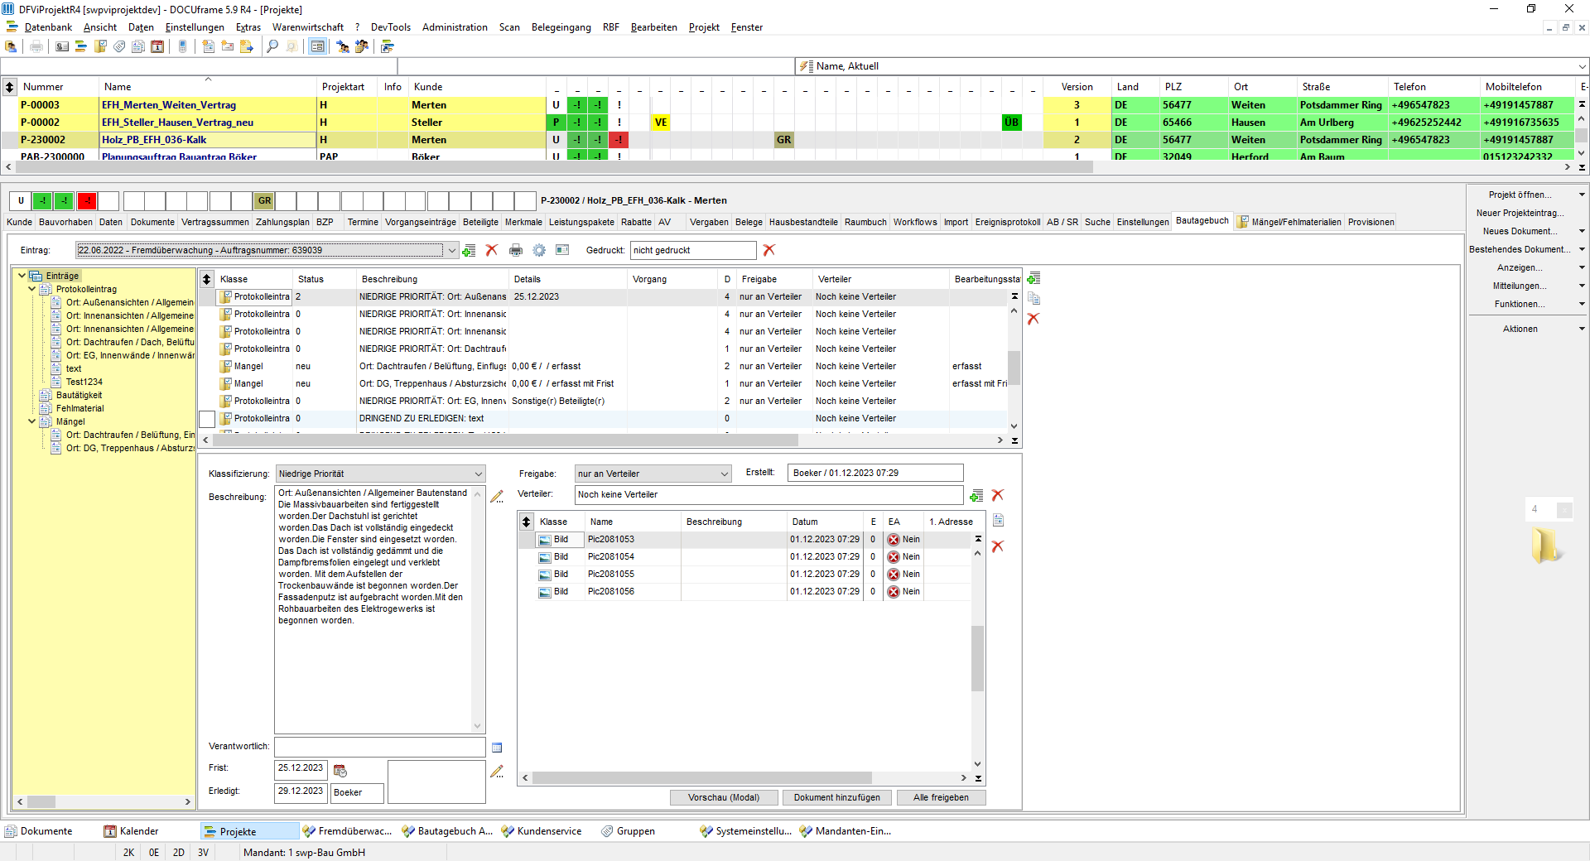This screenshot has height=861, width=1590.
Task: Click the Gantt bars toolbar icon
Action: pos(81,46)
